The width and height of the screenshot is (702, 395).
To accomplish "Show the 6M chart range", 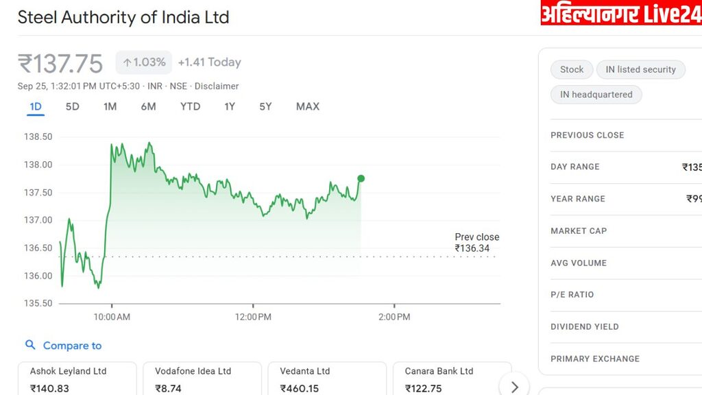I will click(148, 106).
